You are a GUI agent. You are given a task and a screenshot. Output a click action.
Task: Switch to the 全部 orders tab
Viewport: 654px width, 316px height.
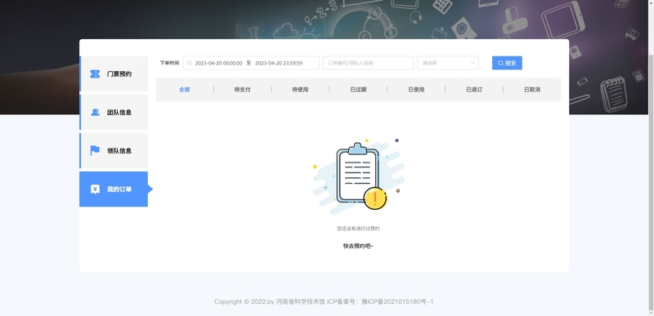185,90
